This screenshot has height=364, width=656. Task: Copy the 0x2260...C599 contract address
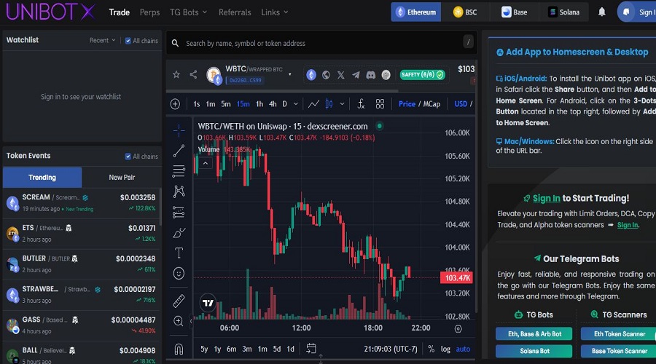point(245,80)
